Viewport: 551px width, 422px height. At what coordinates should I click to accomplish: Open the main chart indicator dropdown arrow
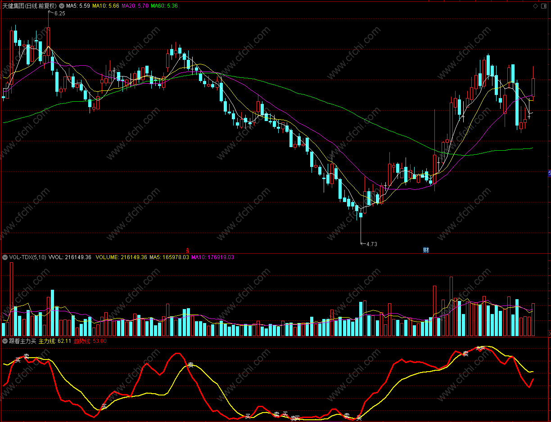[61, 6]
